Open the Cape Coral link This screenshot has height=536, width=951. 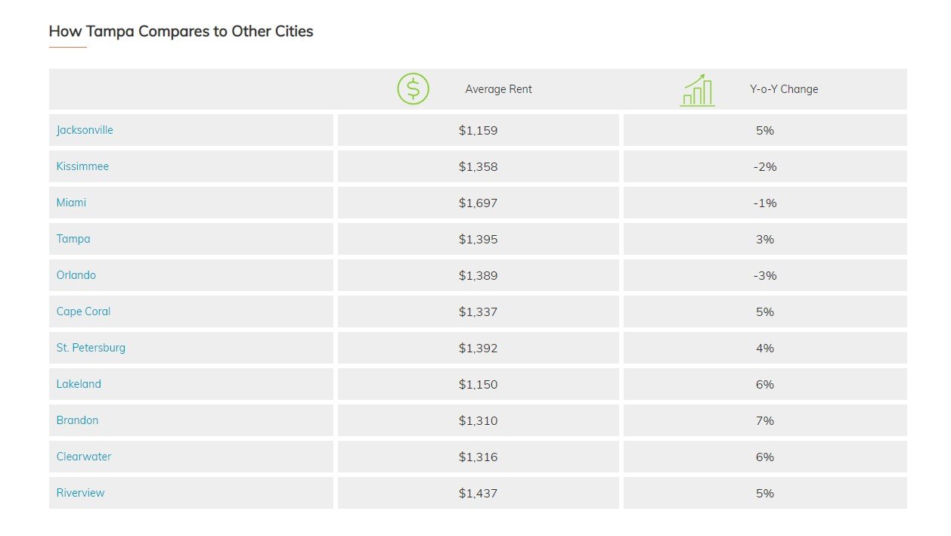pos(83,311)
